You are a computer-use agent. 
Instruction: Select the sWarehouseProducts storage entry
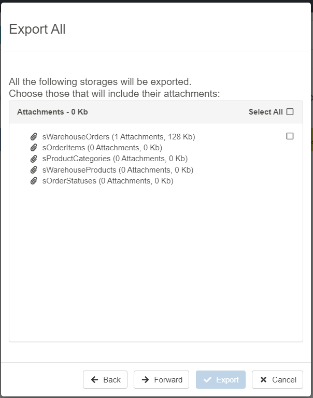[x=118, y=170]
